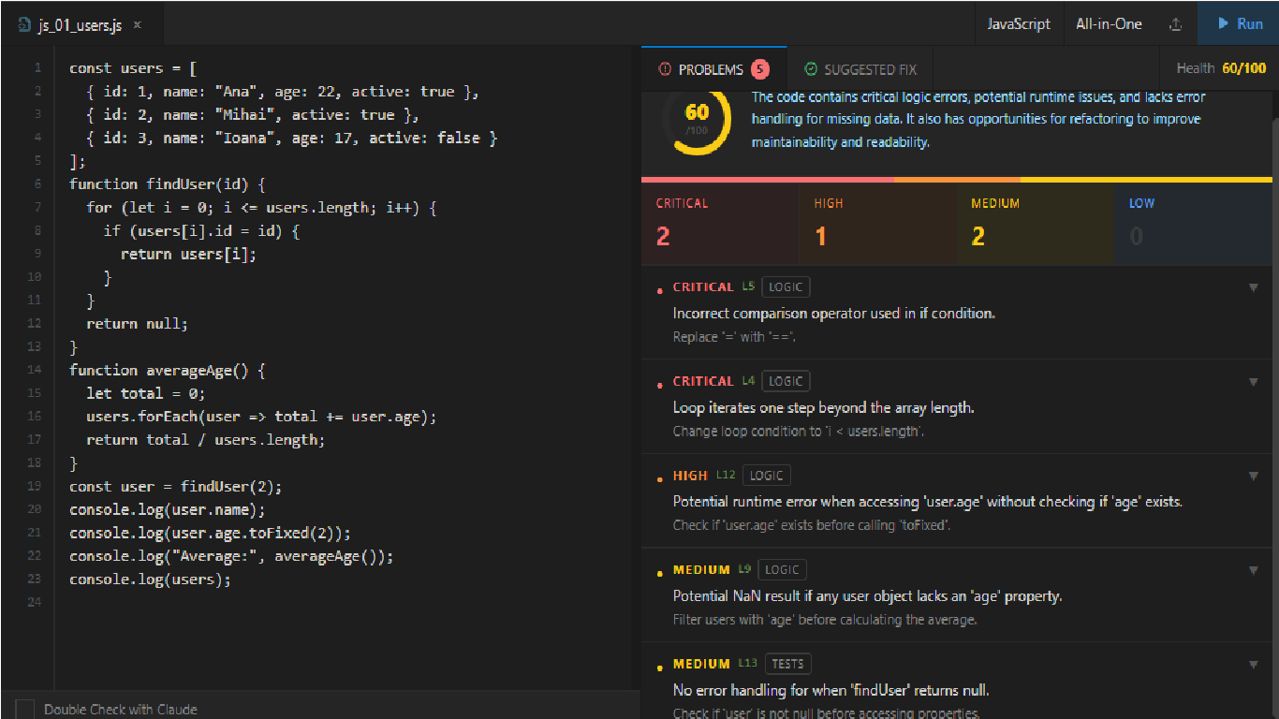The image size is (1279, 719).
Task: Click the red-orange-yellow severity distribution bar
Action: (957, 180)
